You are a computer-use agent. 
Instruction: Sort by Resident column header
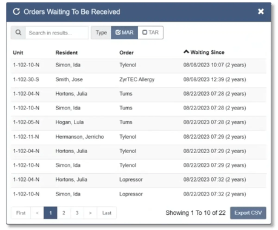click(x=67, y=53)
